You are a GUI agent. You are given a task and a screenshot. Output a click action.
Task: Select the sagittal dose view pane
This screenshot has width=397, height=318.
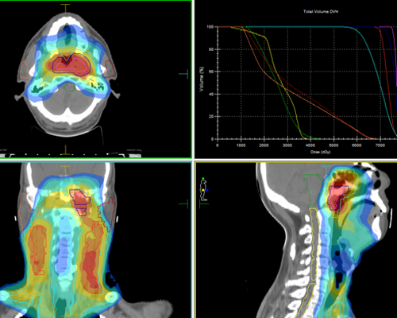tap(296, 240)
